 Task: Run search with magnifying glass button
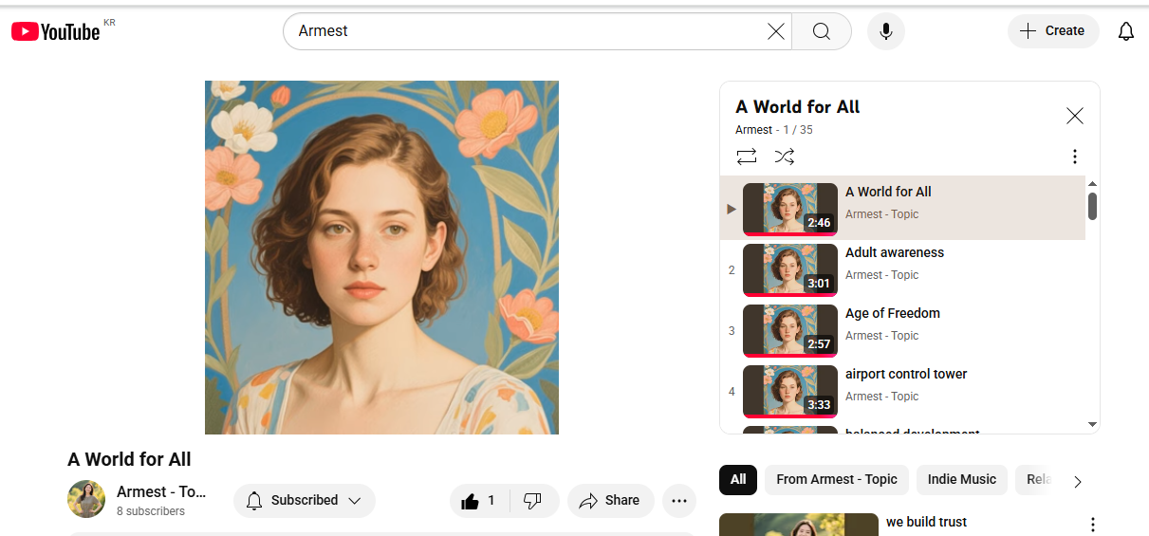tap(822, 31)
